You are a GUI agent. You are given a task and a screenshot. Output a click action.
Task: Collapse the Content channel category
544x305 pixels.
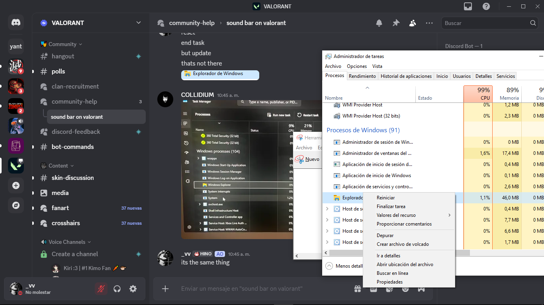coord(58,166)
